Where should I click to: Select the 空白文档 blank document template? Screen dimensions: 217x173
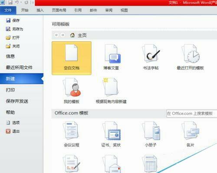pos(72,58)
